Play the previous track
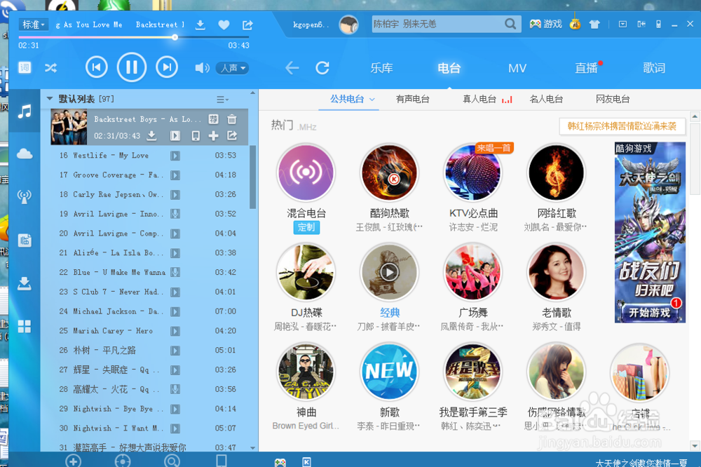 (x=96, y=67)
